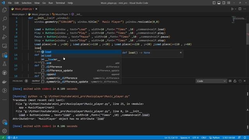Run Python file with play button
Screen dimensions: 249x140
coord(232,9)
